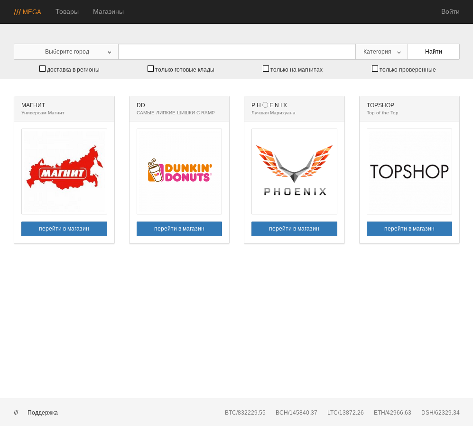Click the triple-slash icon in the footer
The width and height of the screenshot is (473, 426).
point(16,413)
